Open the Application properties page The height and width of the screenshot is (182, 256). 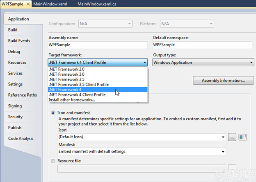pyautogui.click(x=18, y=19)
